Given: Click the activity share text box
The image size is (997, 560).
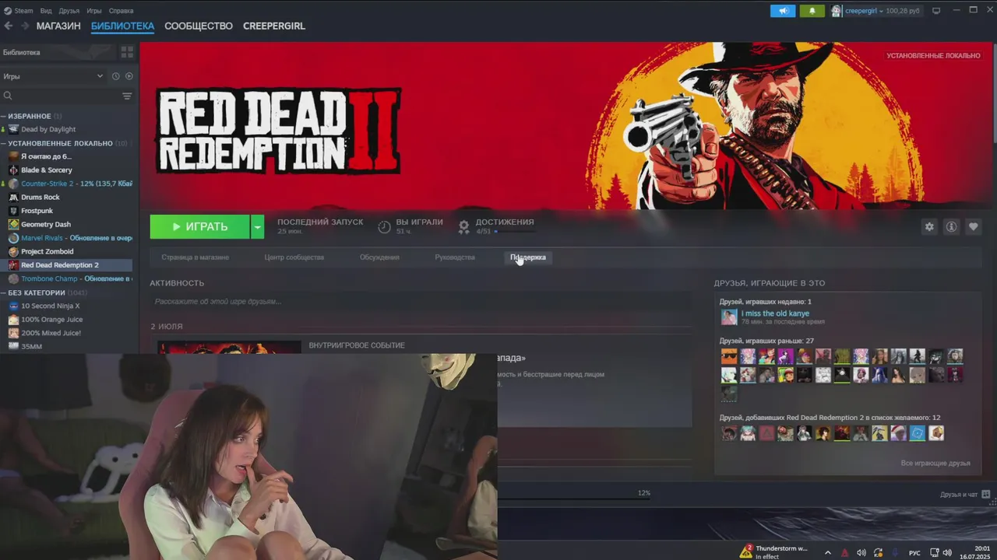Looking at the screenshot, I should (421, 301).
